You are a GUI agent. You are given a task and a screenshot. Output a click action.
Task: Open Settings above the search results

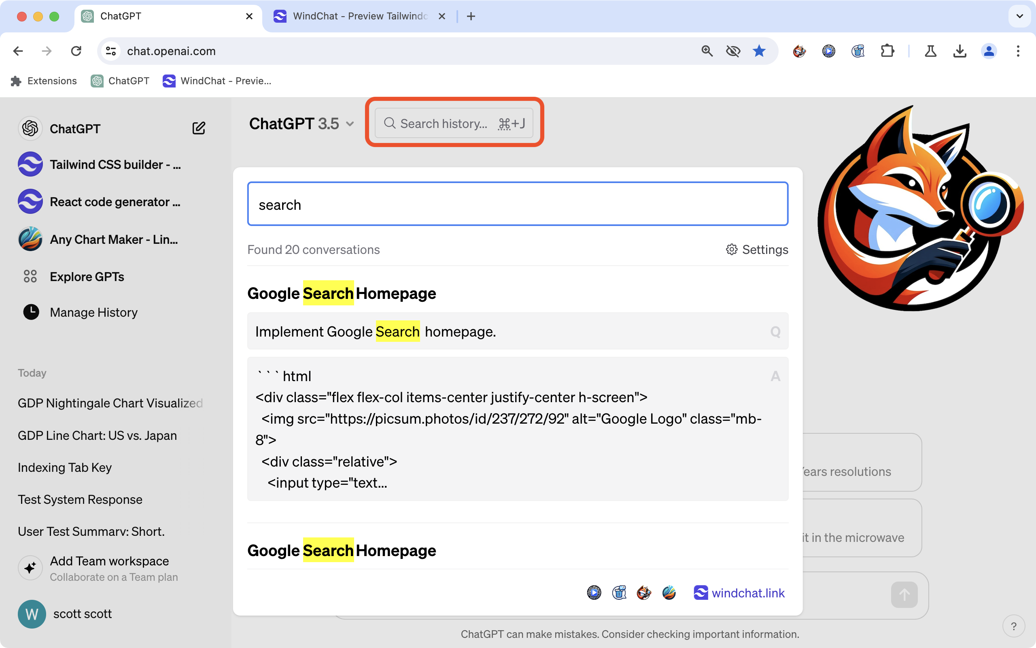pyautogui.click(x=756, y=249)
